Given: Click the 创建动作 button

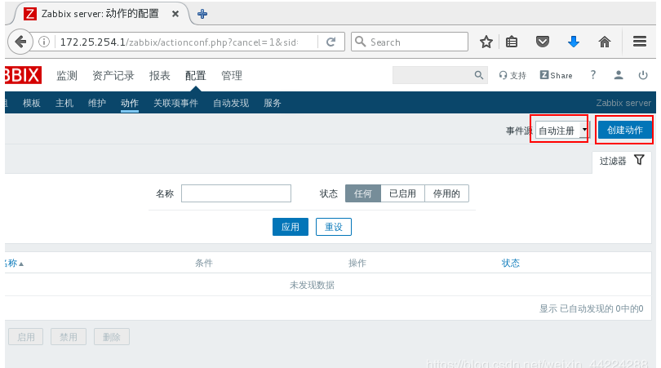Looking at the screenshot, I should click(x=625, y=130).
